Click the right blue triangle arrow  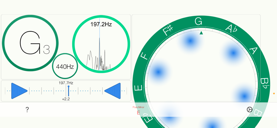(113, 91)
